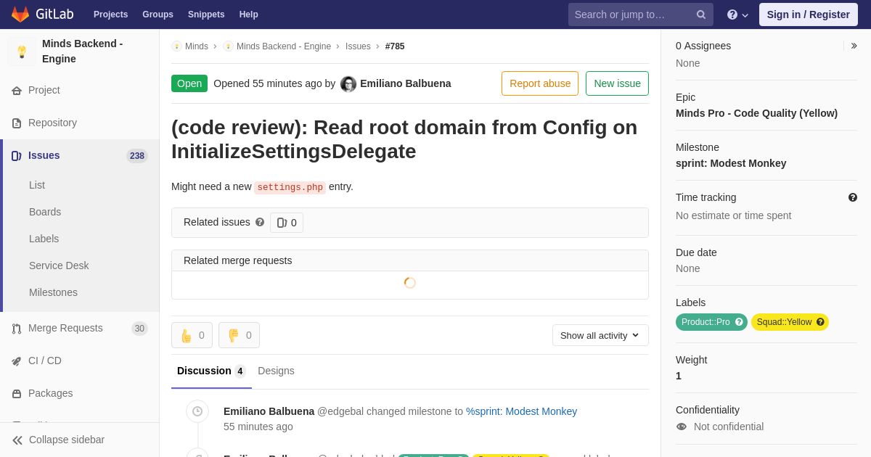Give a thumbs down reaction

coord(239,335)
